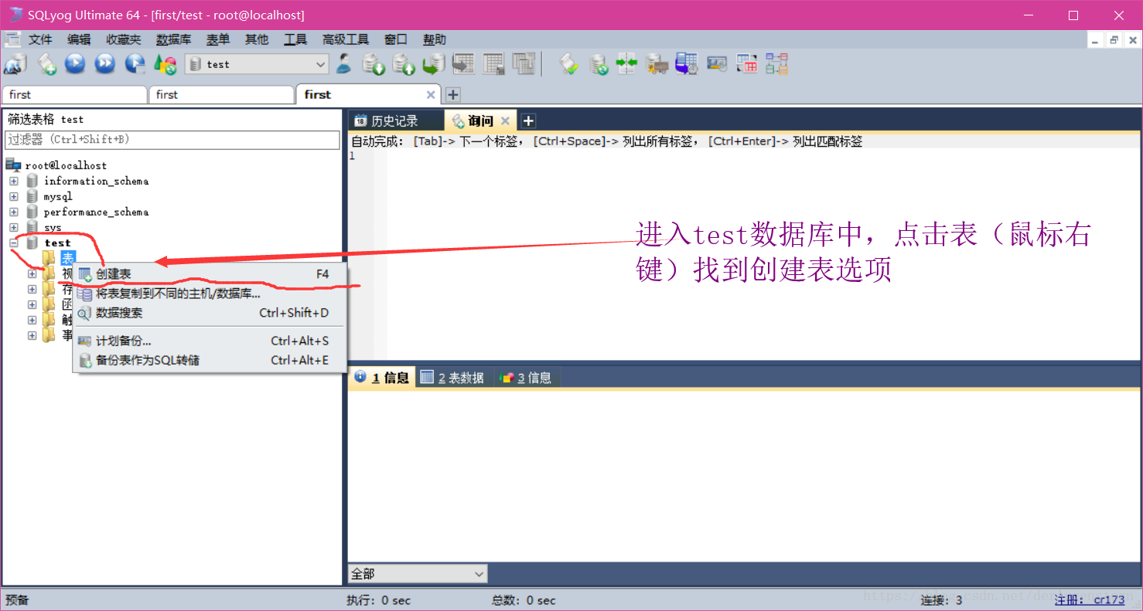Click the database icon with green up arrow
The width and height of the screenshot is (1143, 611).
click(404, 64)
